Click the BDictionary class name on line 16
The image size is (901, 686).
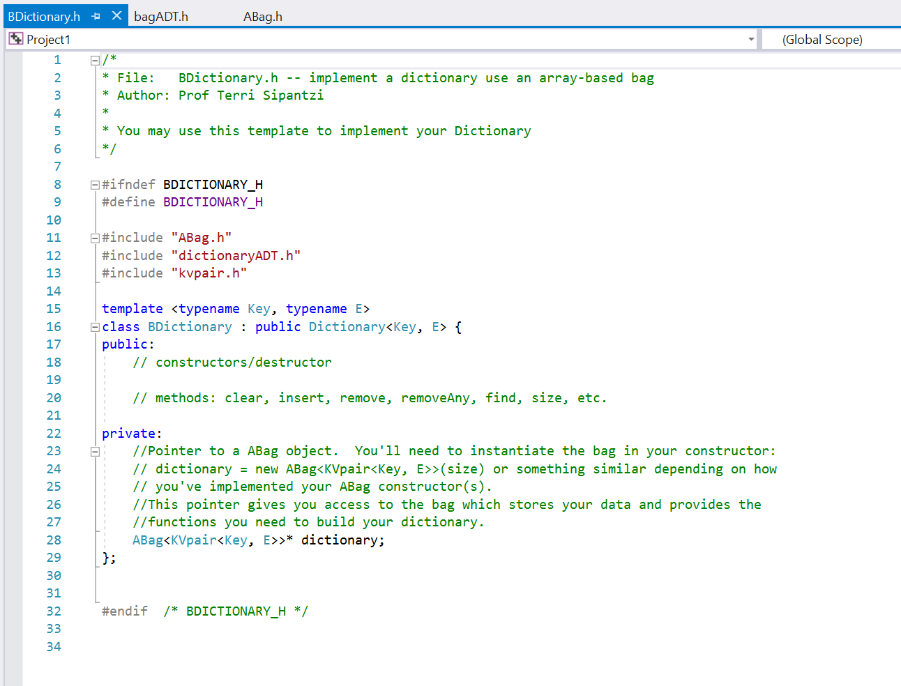(190, 327)
